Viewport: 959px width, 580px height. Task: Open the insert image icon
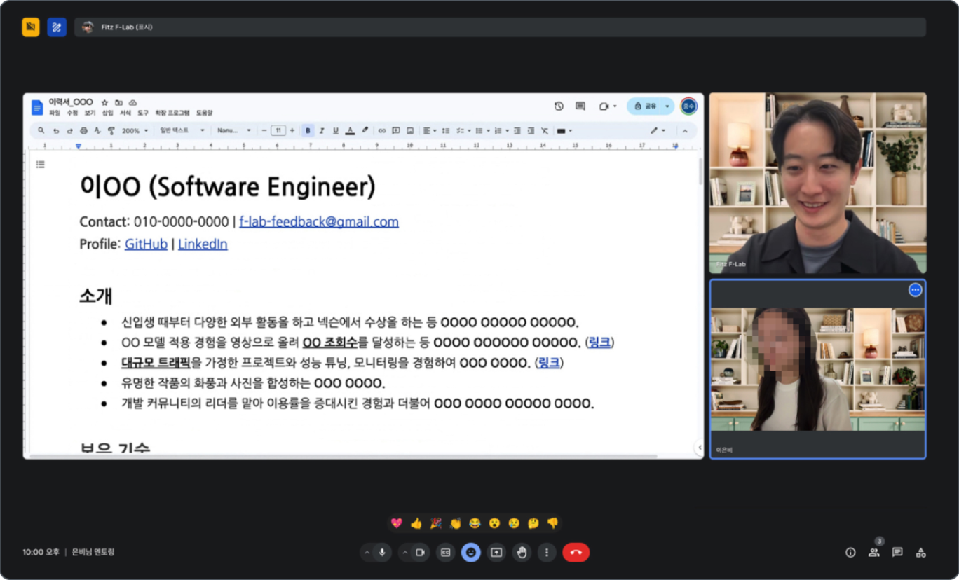411,131
